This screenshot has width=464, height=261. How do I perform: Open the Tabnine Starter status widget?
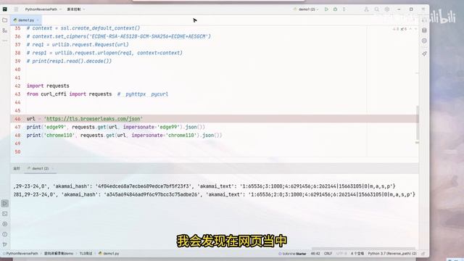tap(292, 254)
